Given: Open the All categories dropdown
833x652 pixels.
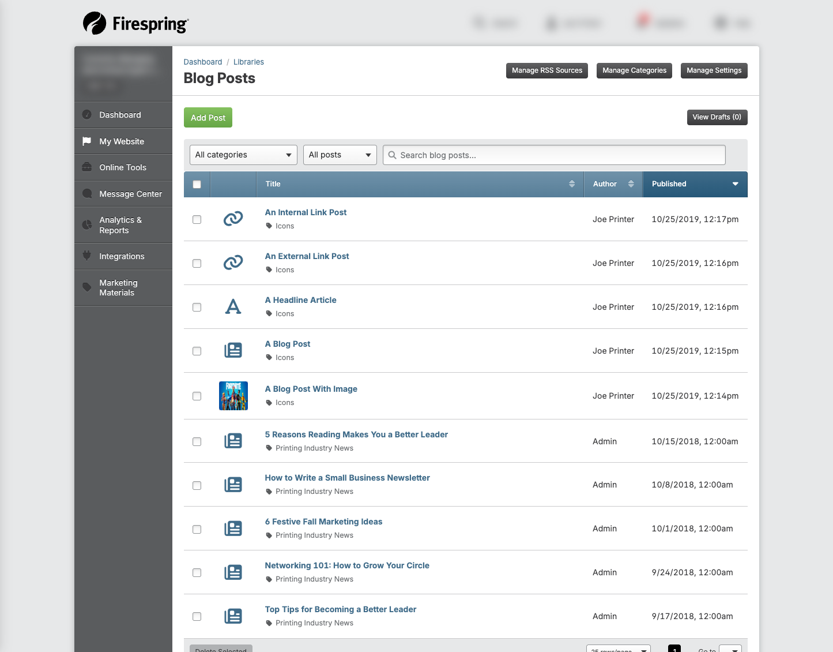Looking at the screenshot, I should click(243, 155).
